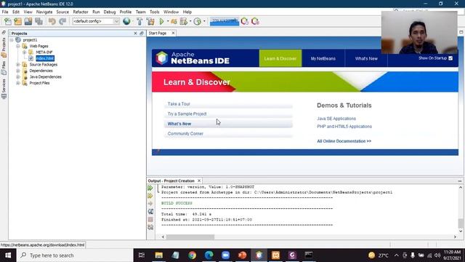Expand the Java Dependencies node
Image resolution: width=465 pixels, height=262 pixels.
(18, 77)
